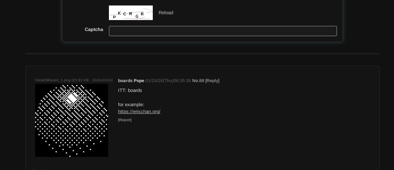The height and width of the screenshot is (170, 394).
Task: Open the thread via [Reply] link
Action: pos(212,81)
